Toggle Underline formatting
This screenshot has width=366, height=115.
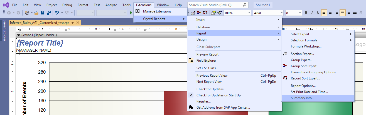[318, 13]
